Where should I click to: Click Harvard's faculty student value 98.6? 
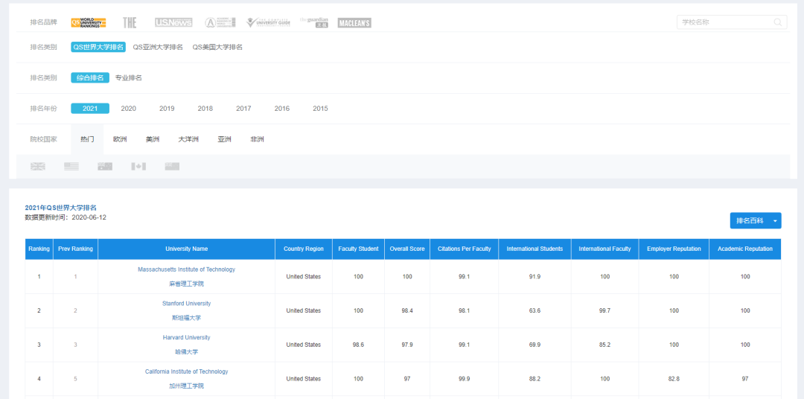[x=358, y=345]
